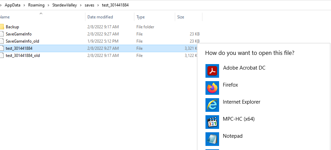Click the SaveGameInfo file icon

pos(2,34)
